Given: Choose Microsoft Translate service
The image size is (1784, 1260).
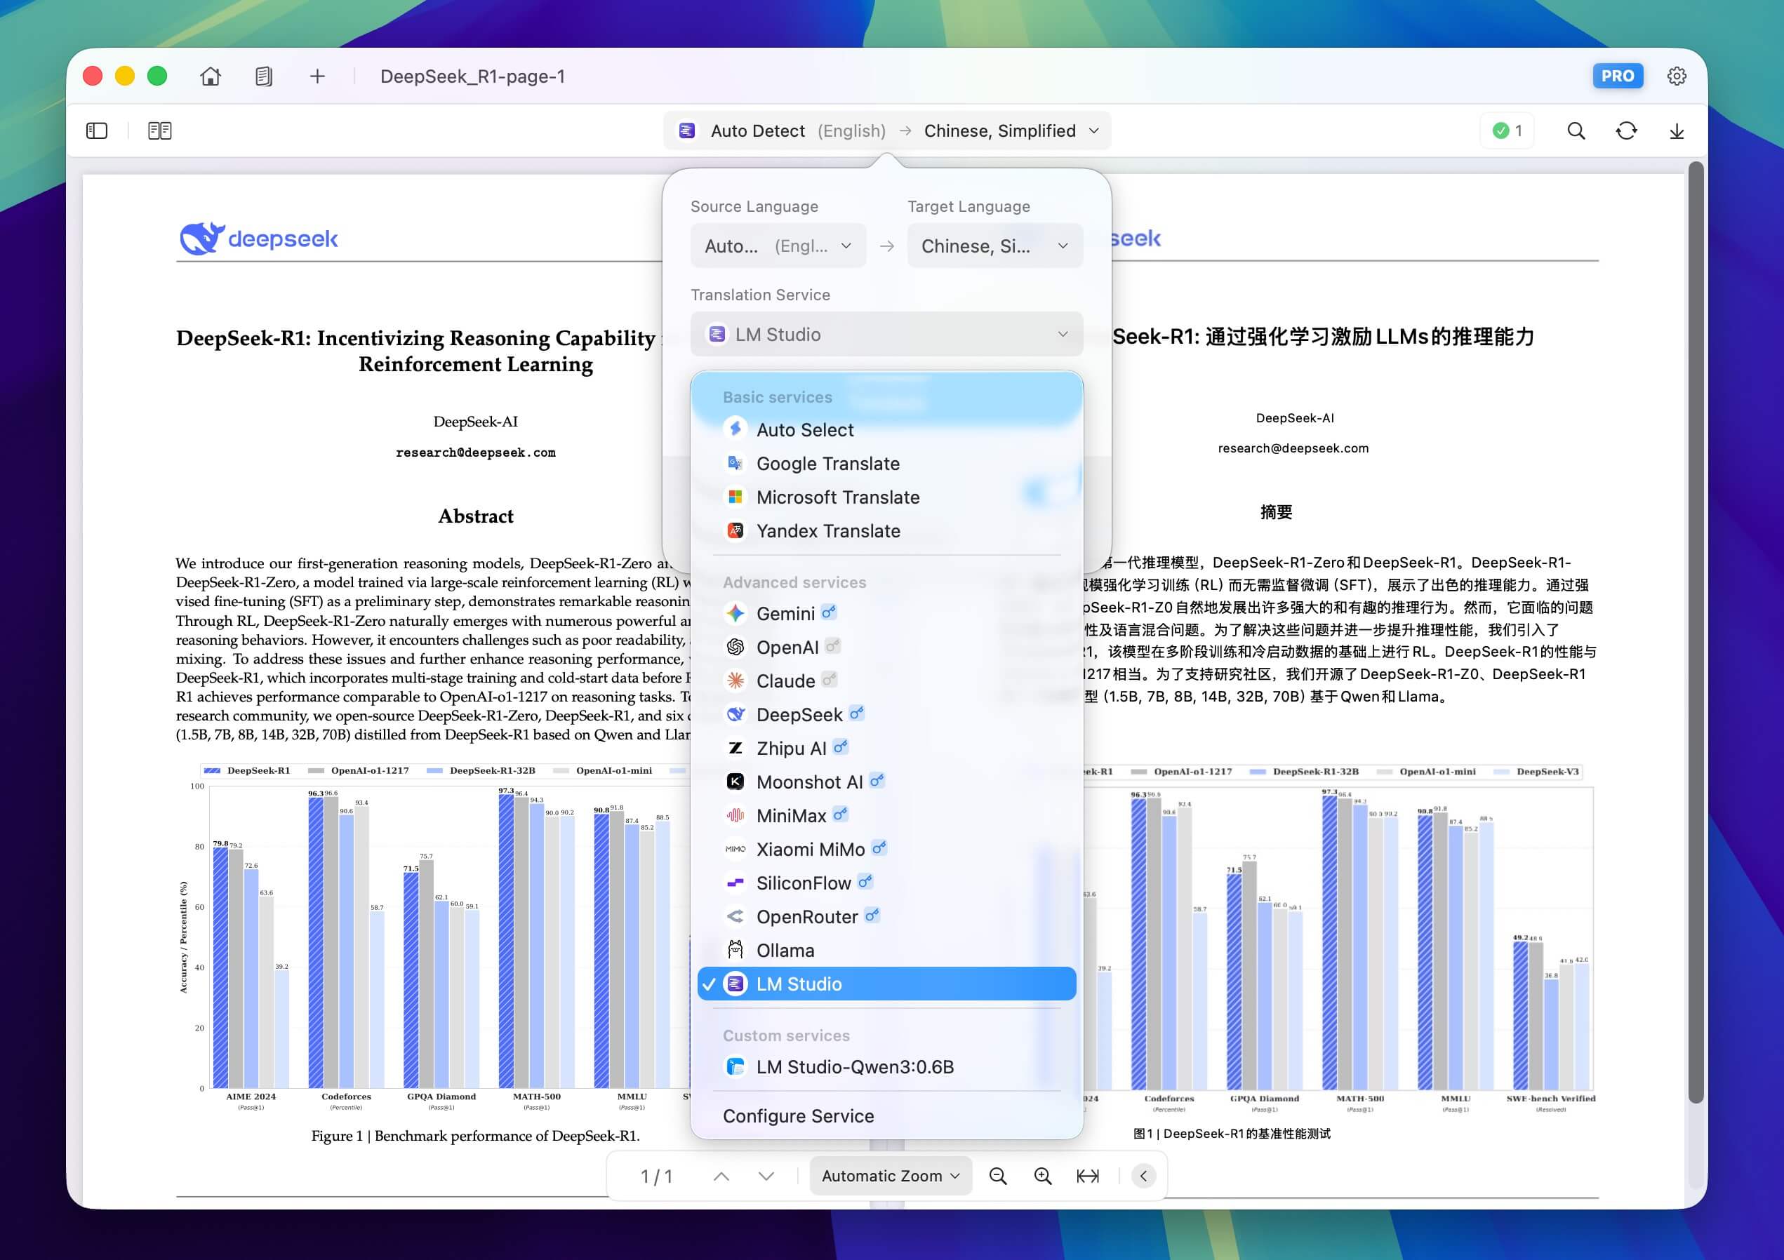Looking at the screenshot, I should 886,497.
